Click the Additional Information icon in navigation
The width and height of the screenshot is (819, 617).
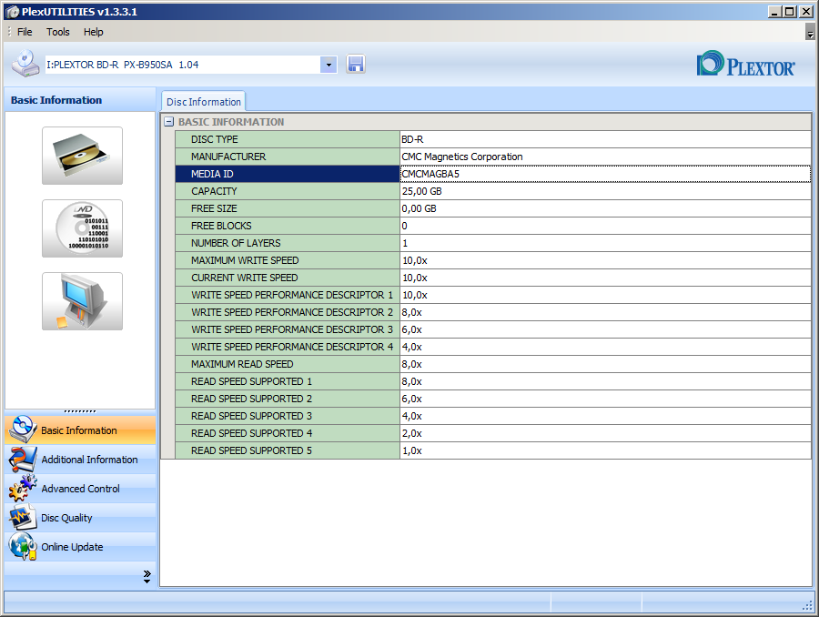pos(22,460)
